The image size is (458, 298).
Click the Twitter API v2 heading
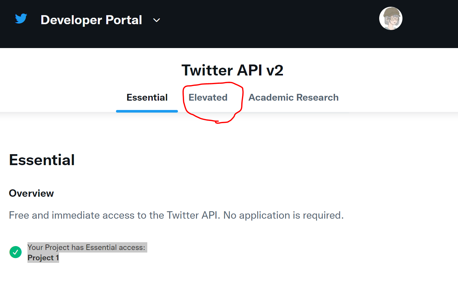(x=232, y=70)
